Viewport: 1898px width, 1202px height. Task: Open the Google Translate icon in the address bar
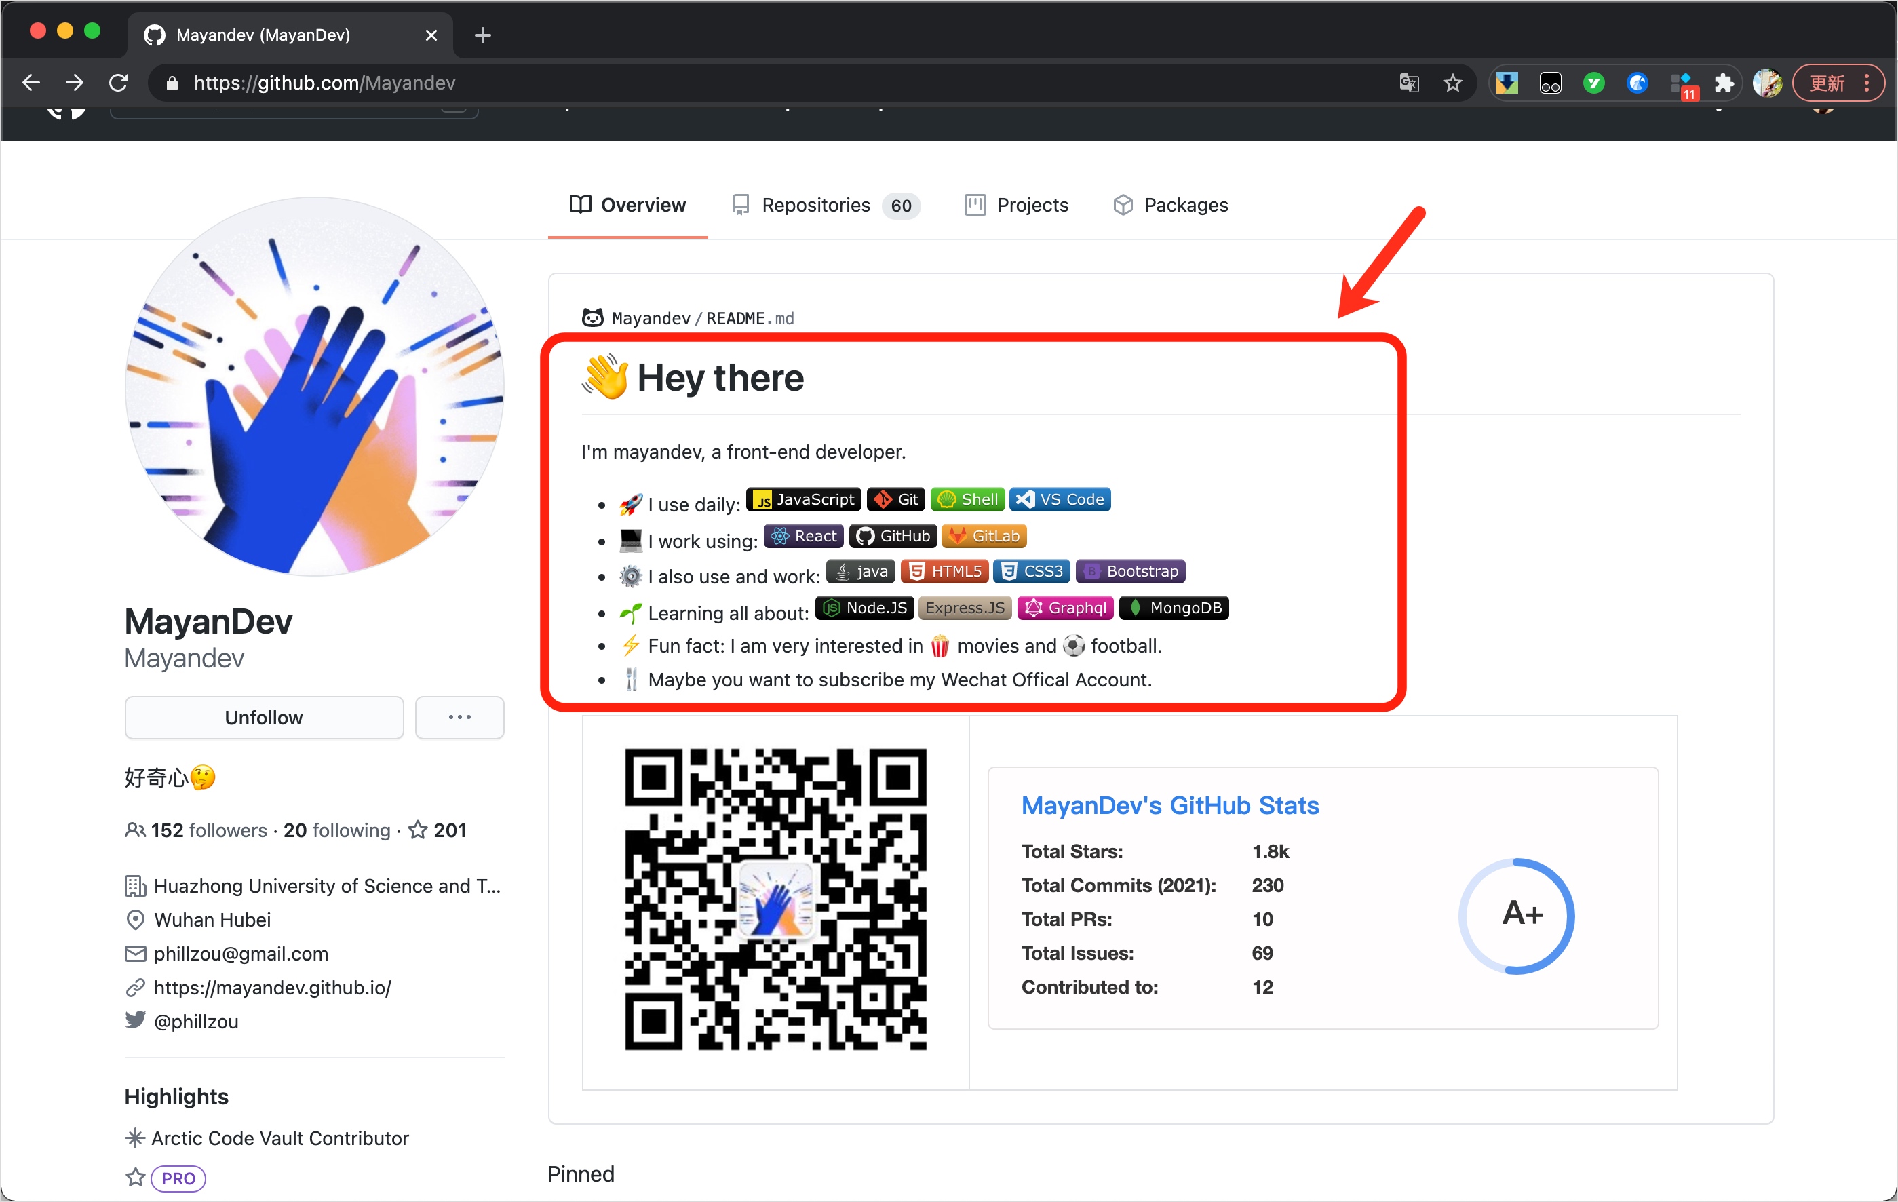point(1408,83)
